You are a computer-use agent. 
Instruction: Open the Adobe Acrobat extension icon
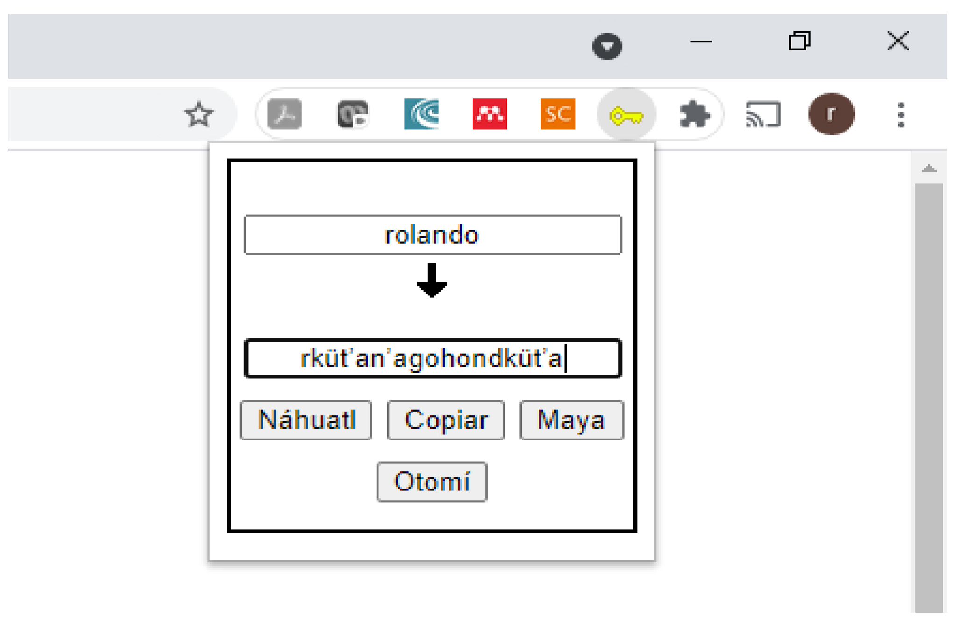coord(284,114)
